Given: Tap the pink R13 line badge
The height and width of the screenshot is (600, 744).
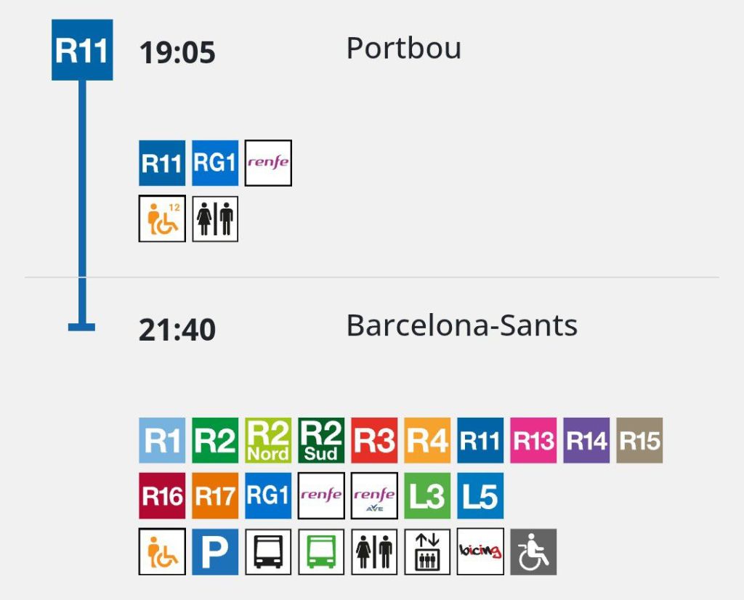Looking at the screenshot, I should [x=533, y=440].
